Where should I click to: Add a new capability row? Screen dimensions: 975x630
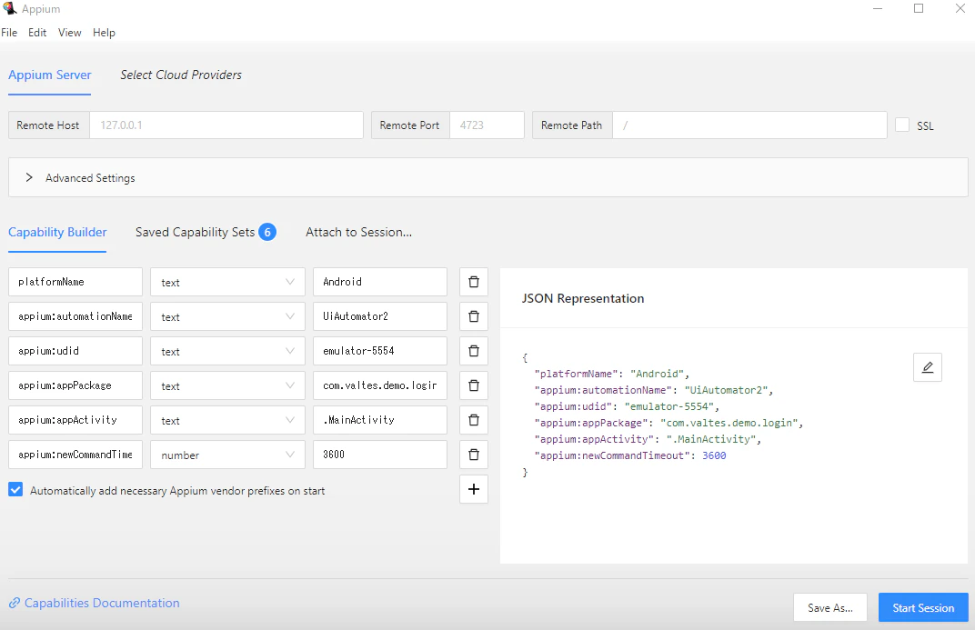[473, 489]
